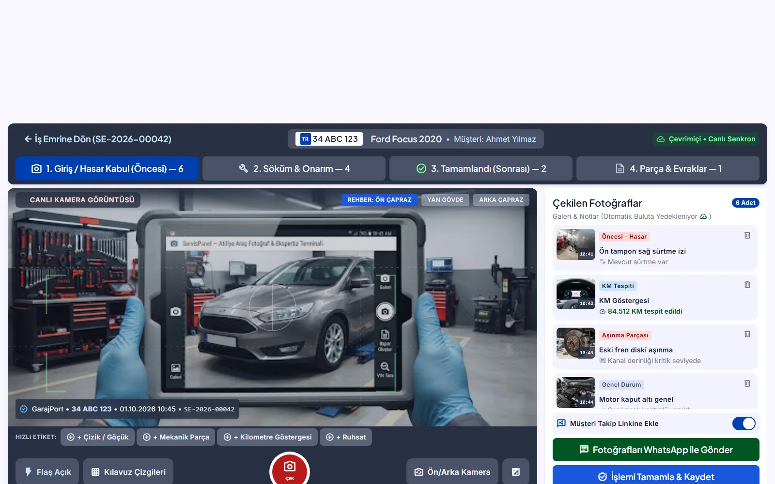
Task: Choose the REHBER: ÖN ÇAPRAZ guide
Action: [x=379, y=200]
